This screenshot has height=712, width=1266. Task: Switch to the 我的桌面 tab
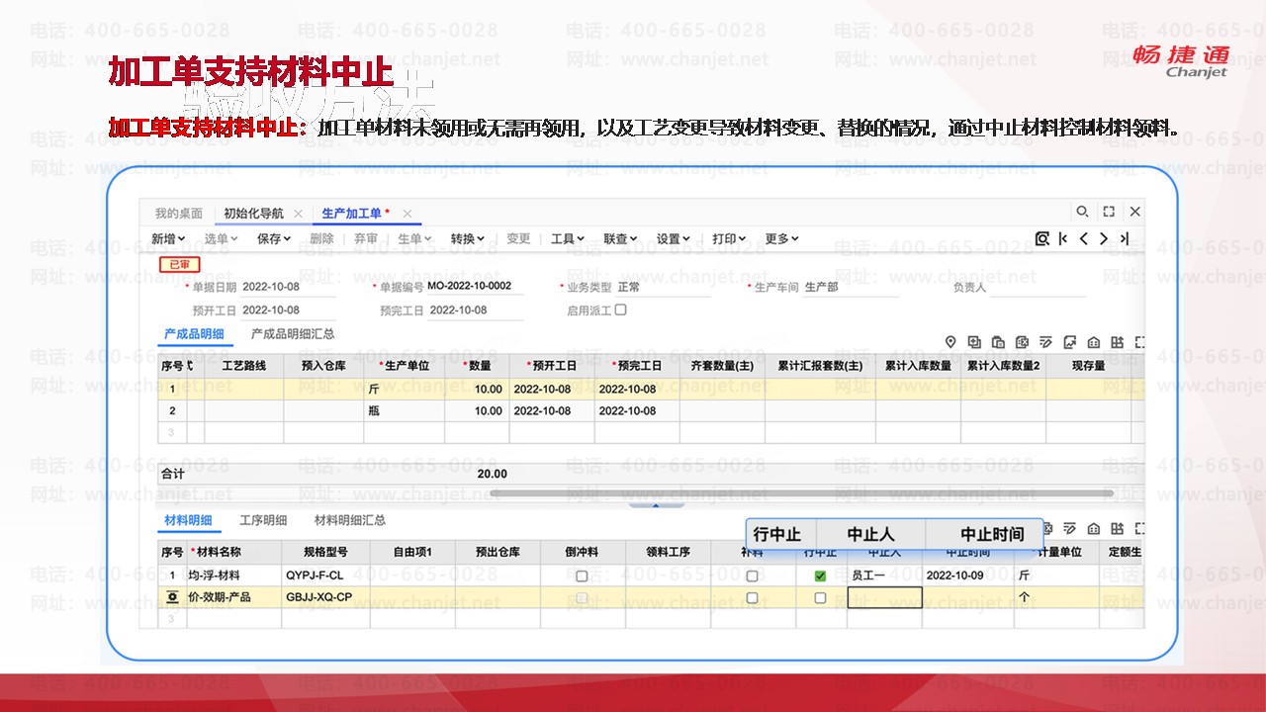[x=179, y=213]
